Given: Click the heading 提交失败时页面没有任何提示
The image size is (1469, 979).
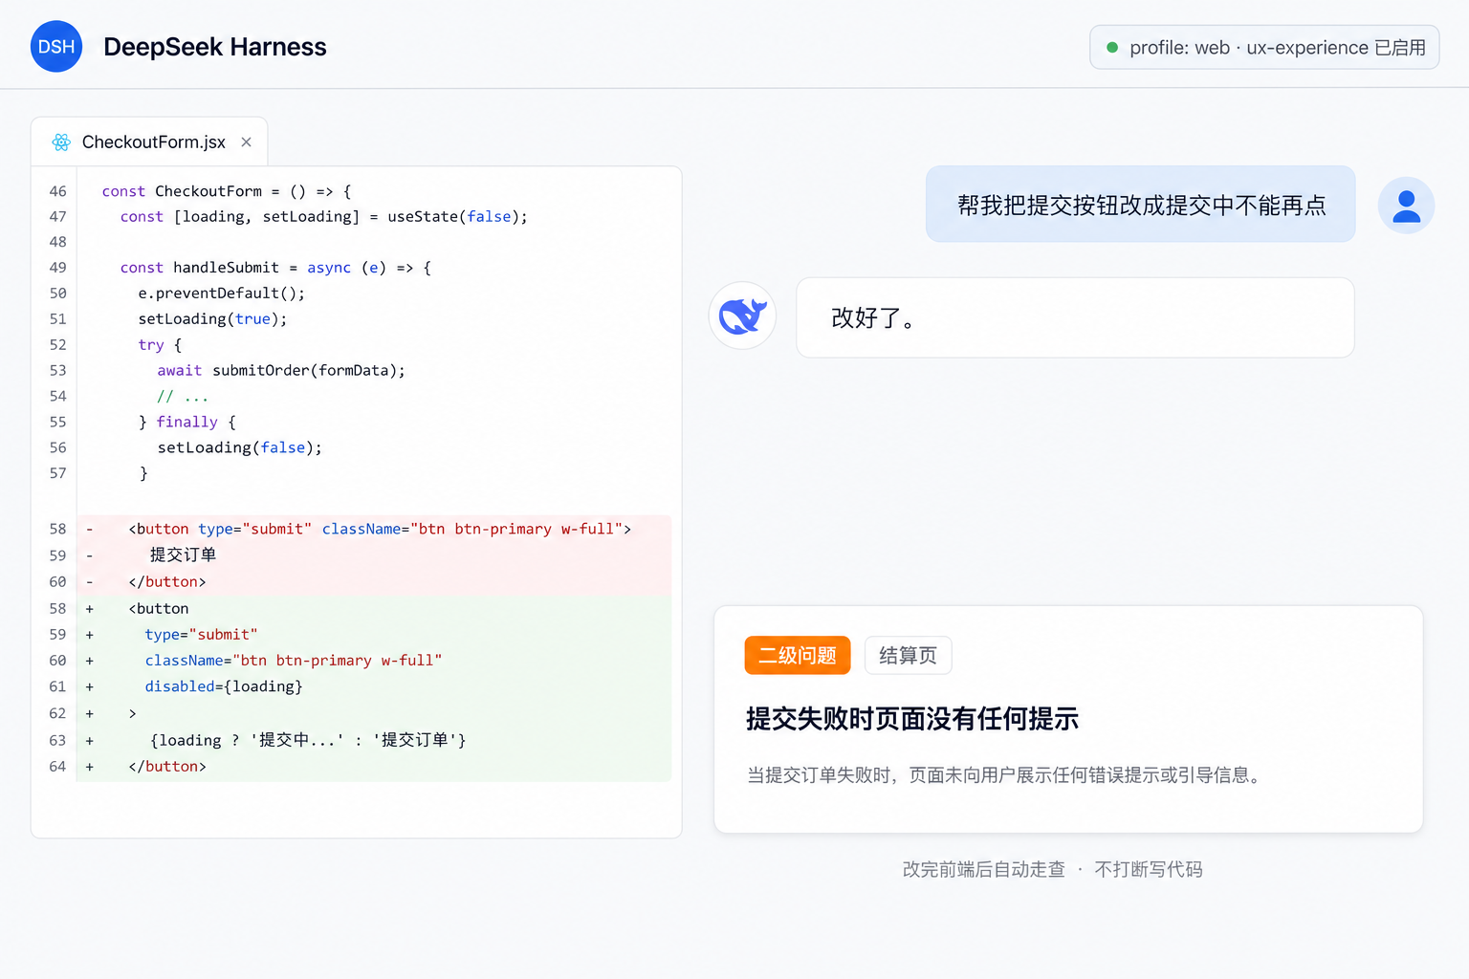Looking at the screenshot, I should coord(912,719).
